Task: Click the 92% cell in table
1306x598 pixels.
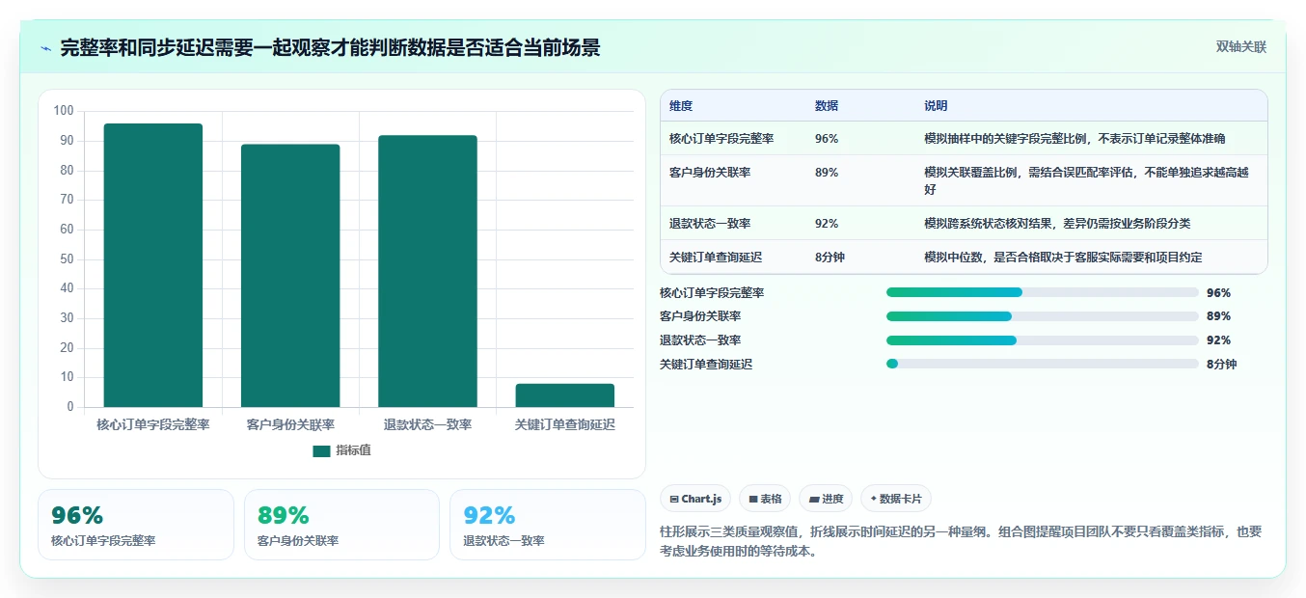Action: pyautogui.click(x=827, y=224)
